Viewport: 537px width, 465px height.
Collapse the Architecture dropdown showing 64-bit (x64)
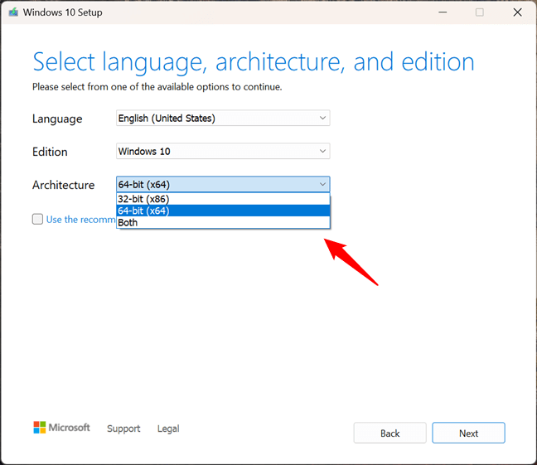(x=223, y=184)
